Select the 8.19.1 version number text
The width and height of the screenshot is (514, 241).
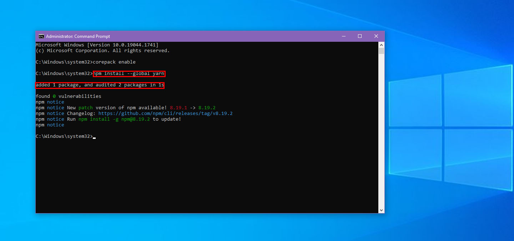178,107
